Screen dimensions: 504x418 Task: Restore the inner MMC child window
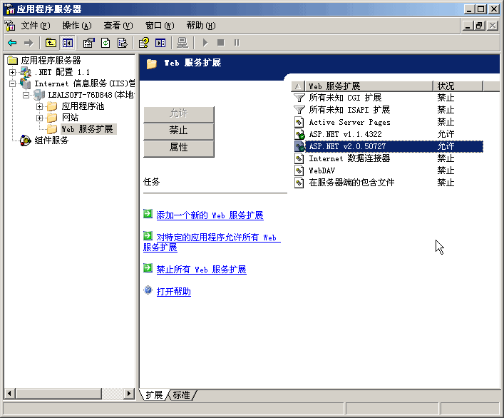pyautogui.click(x=479, y=26)
